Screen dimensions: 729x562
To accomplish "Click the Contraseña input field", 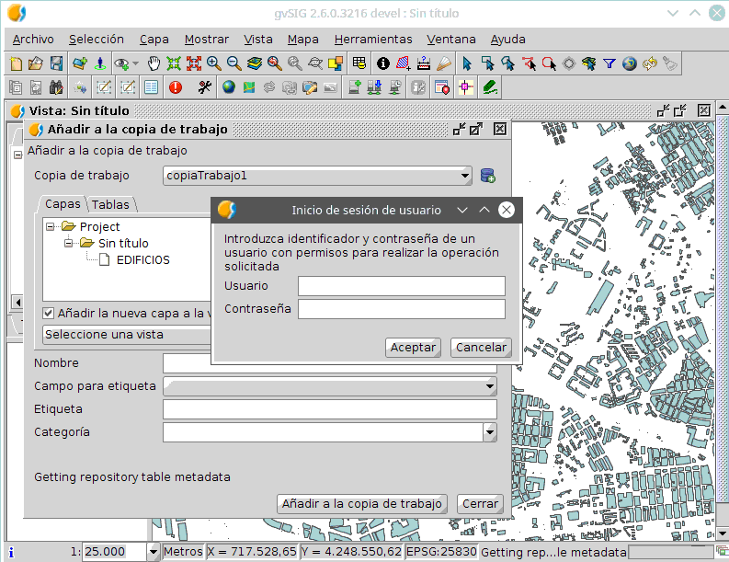I will tap(401, 309).
